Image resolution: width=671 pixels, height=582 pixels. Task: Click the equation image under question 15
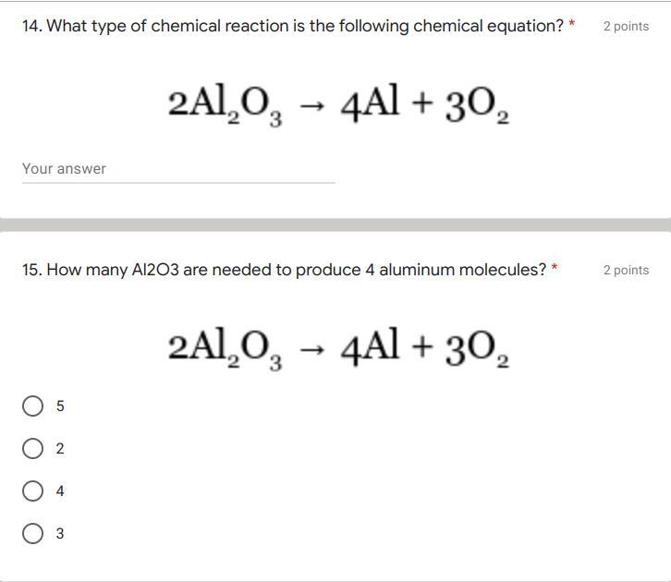tap(338, 348)
